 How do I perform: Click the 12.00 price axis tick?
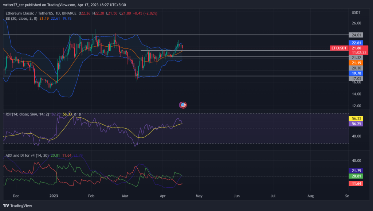[x=356, y=106]
